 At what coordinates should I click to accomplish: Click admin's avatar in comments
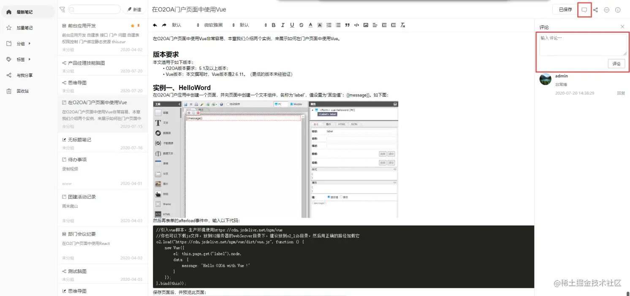[546, 79]
